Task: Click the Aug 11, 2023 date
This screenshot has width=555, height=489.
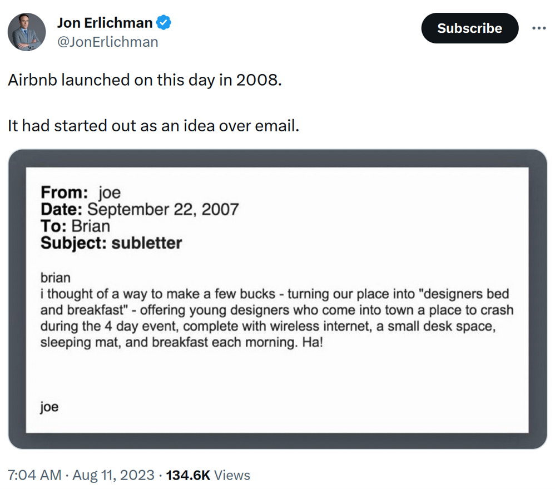Action: click(x=112, y=475)
